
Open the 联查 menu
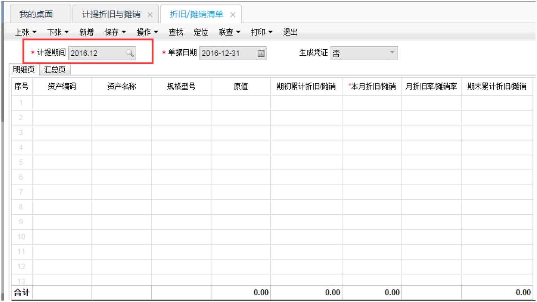[x=229, y=32]
